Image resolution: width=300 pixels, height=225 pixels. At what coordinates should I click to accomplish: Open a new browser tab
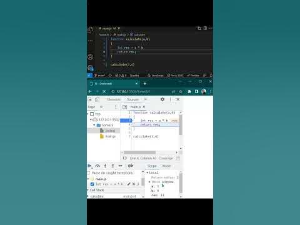click(x=145, y=84)
